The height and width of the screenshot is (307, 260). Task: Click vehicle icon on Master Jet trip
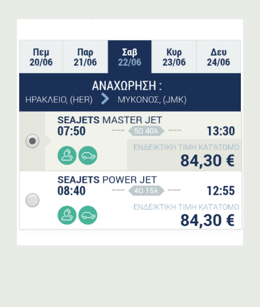(x=88, y=155)
